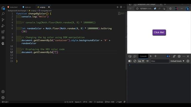Click the Background Color Changer browser tab

click(x=146, y=4)
